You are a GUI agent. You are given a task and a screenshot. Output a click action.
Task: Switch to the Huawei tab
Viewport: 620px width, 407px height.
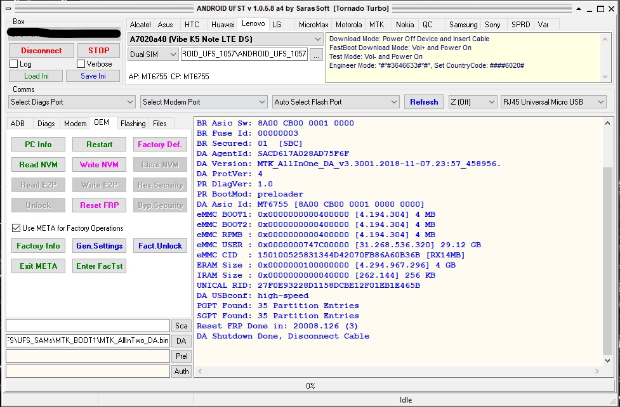click(x=223, y=25)
